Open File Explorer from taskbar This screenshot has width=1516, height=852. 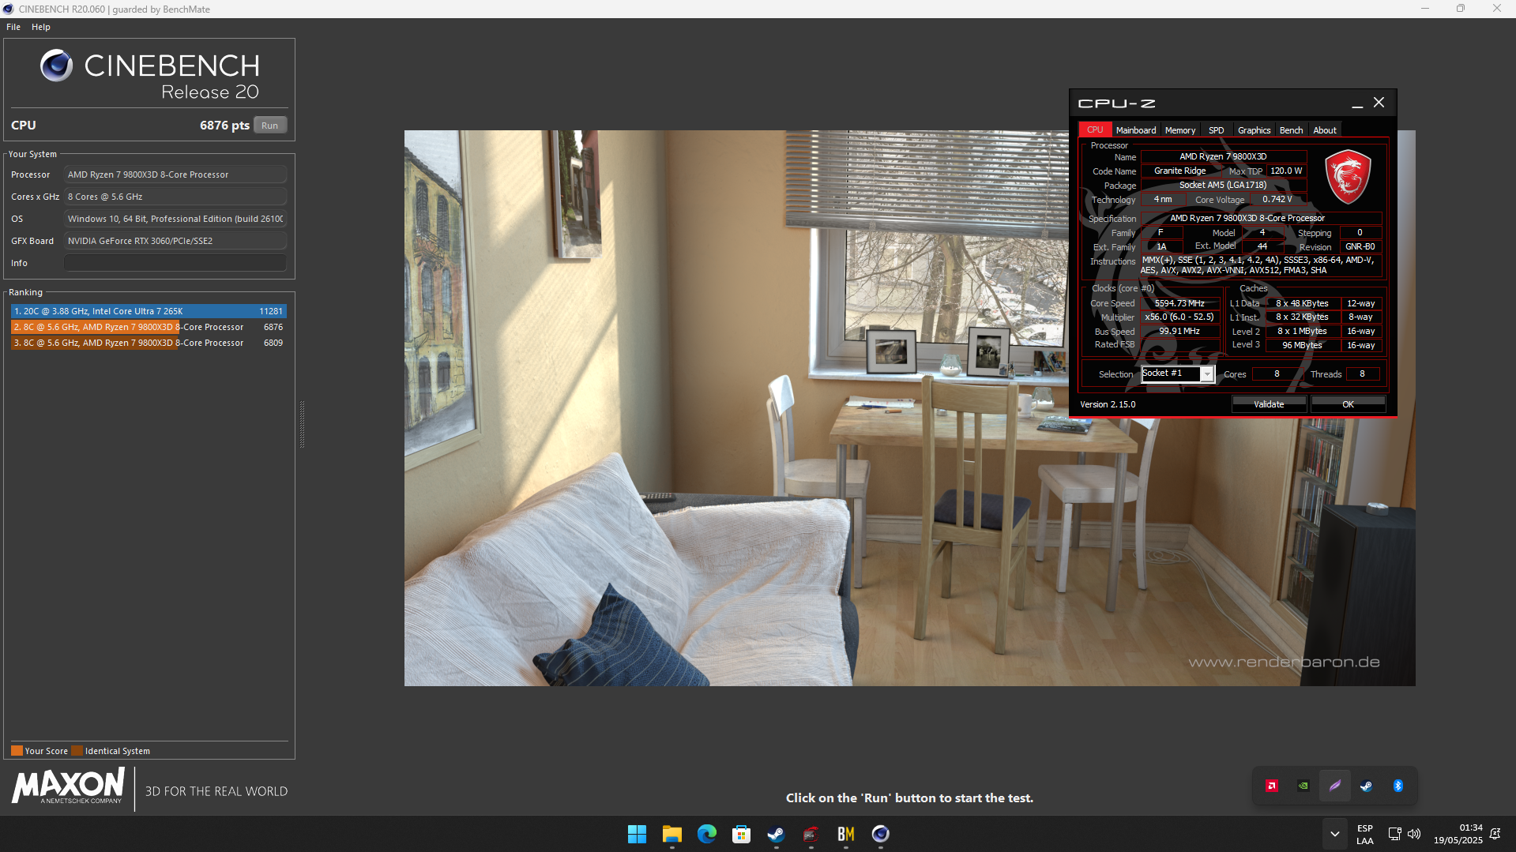pyautogui.click(x=671, y=834)
